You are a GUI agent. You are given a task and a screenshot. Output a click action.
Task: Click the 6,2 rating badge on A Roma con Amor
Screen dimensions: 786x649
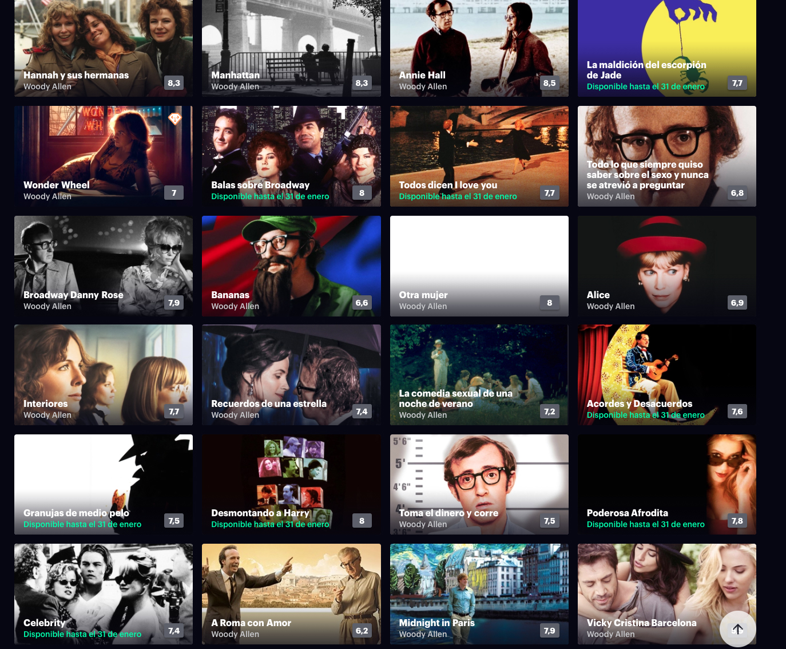coord(362,631)
